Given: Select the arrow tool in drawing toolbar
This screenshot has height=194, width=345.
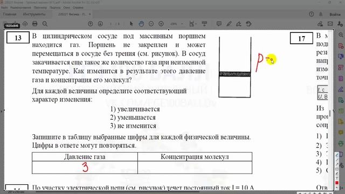Looking at the screenshot, I should tap(337, 164).
